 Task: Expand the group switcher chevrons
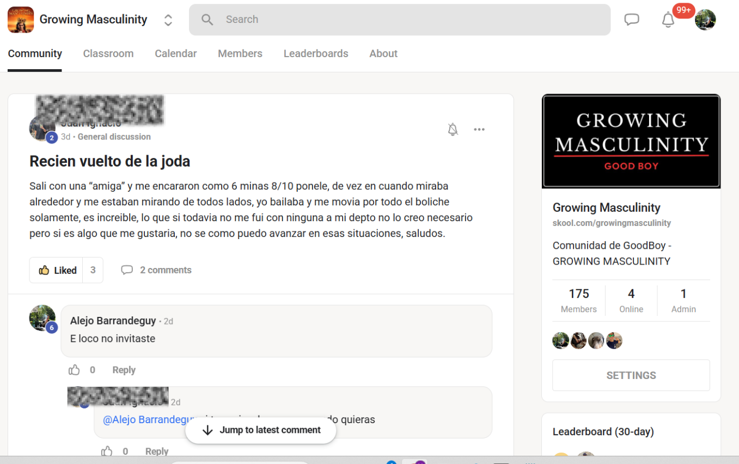pos(168,20)
